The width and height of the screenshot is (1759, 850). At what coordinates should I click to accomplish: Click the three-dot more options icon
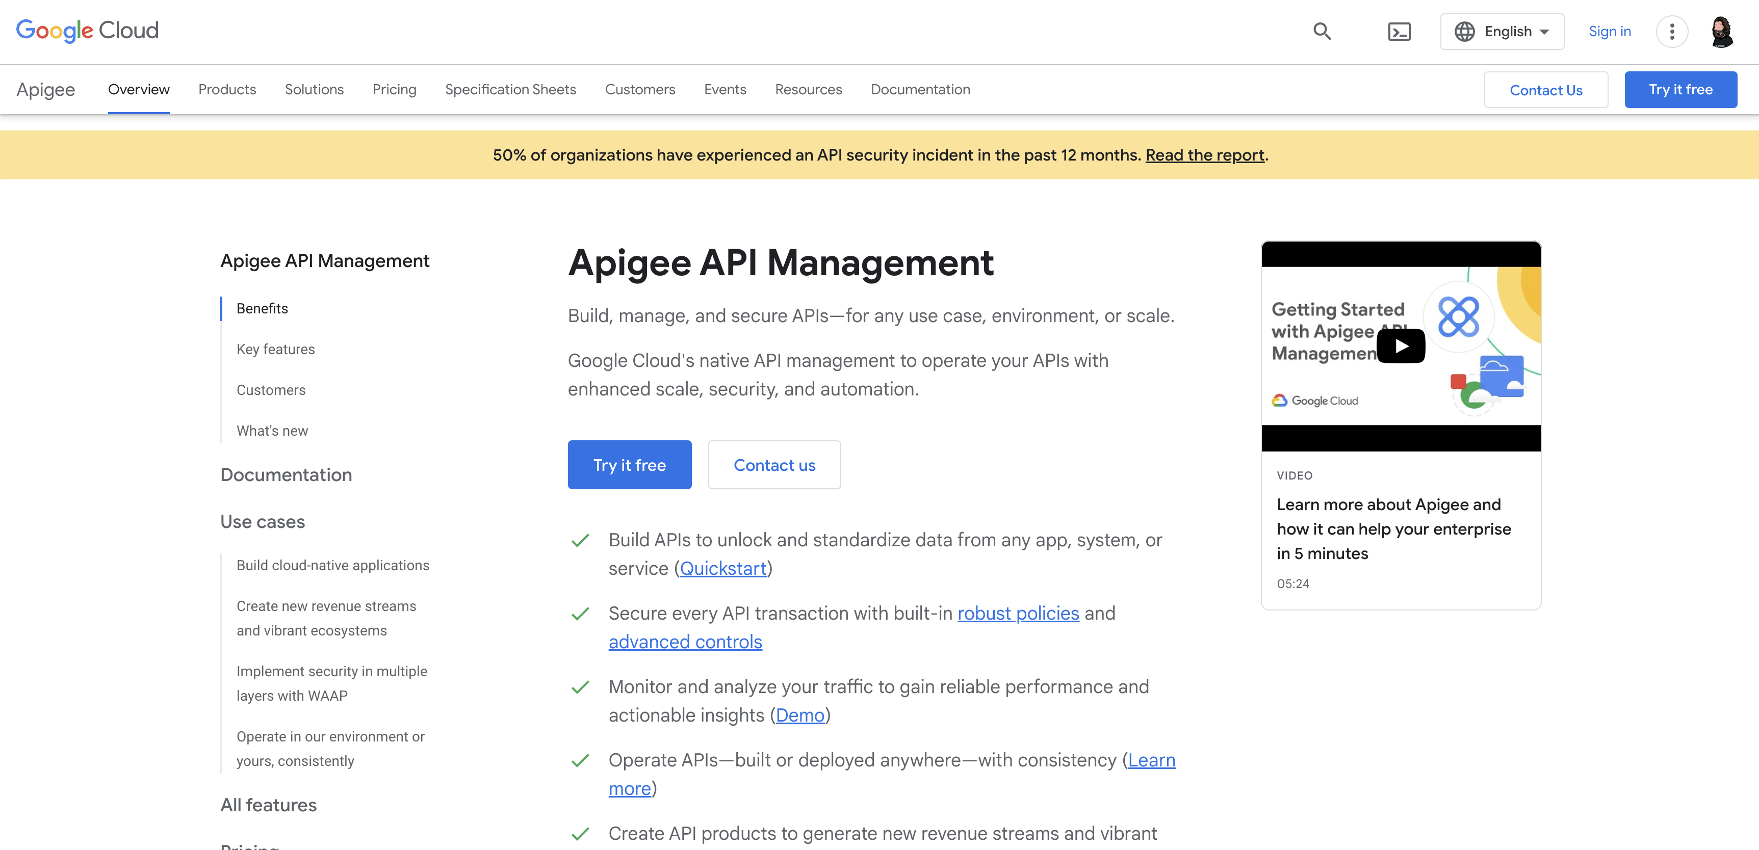1672,32
